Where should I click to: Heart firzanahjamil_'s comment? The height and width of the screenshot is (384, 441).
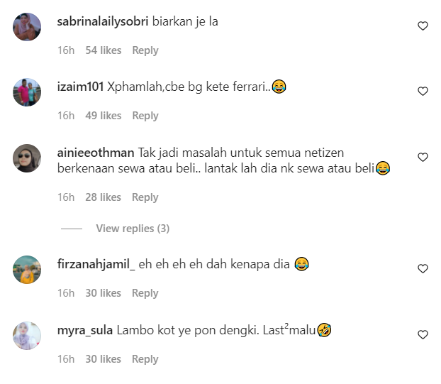coord(423,268)
